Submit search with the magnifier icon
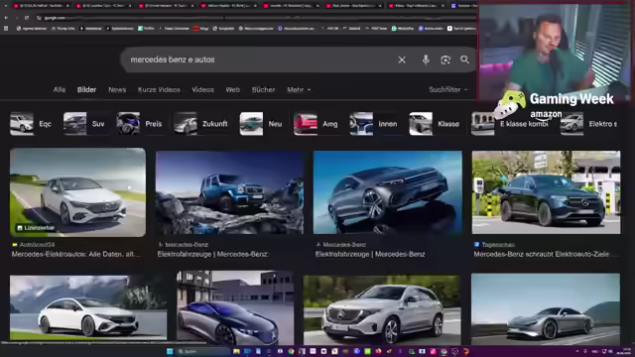 (x=465, y=59)
